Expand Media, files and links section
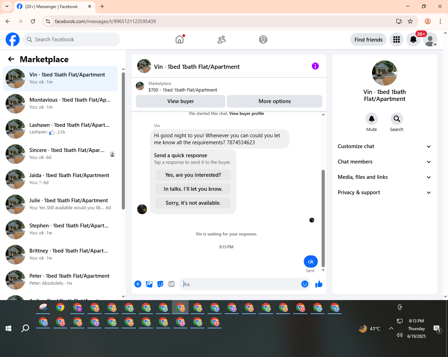448x357 pixels. click(385, 177)
